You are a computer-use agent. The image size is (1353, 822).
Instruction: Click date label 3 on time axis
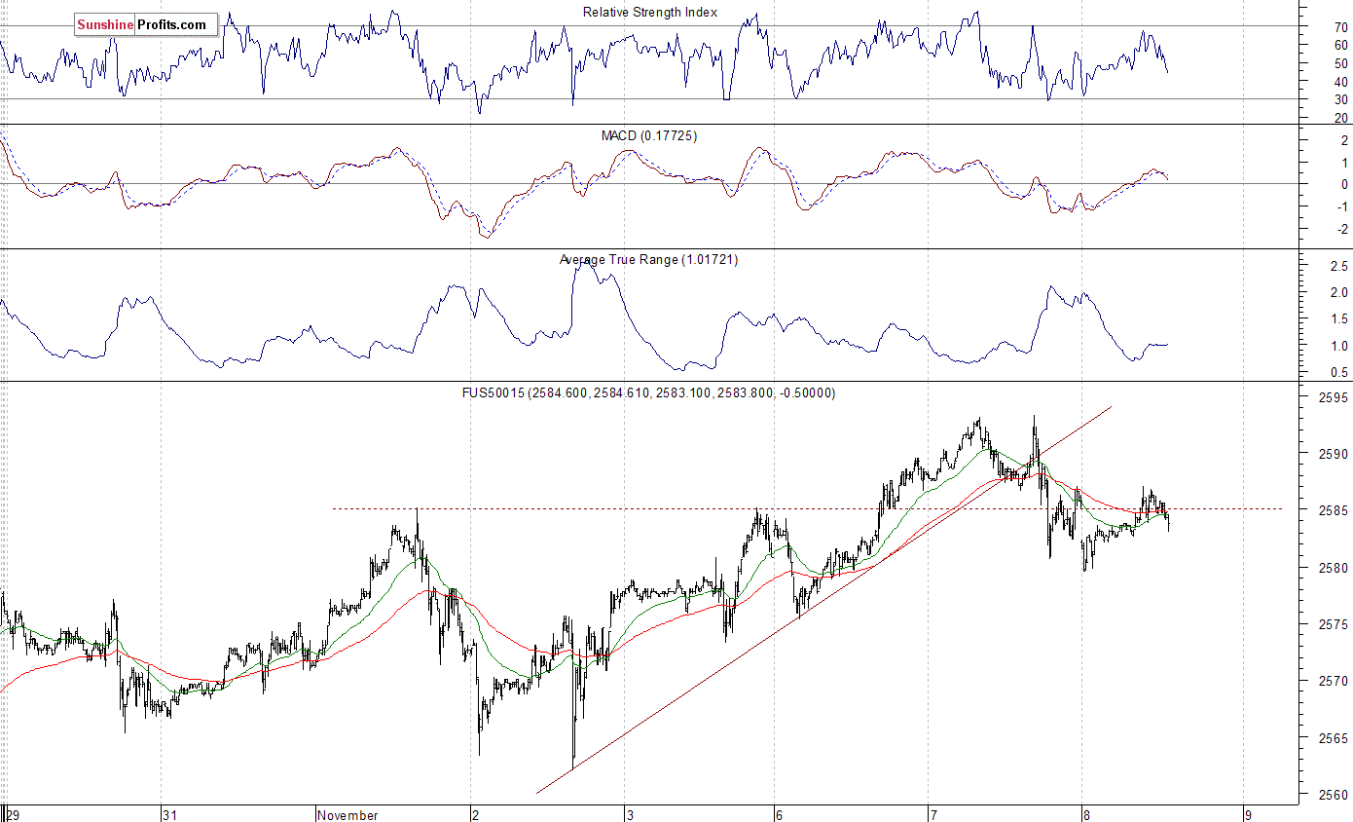(630, 814)
